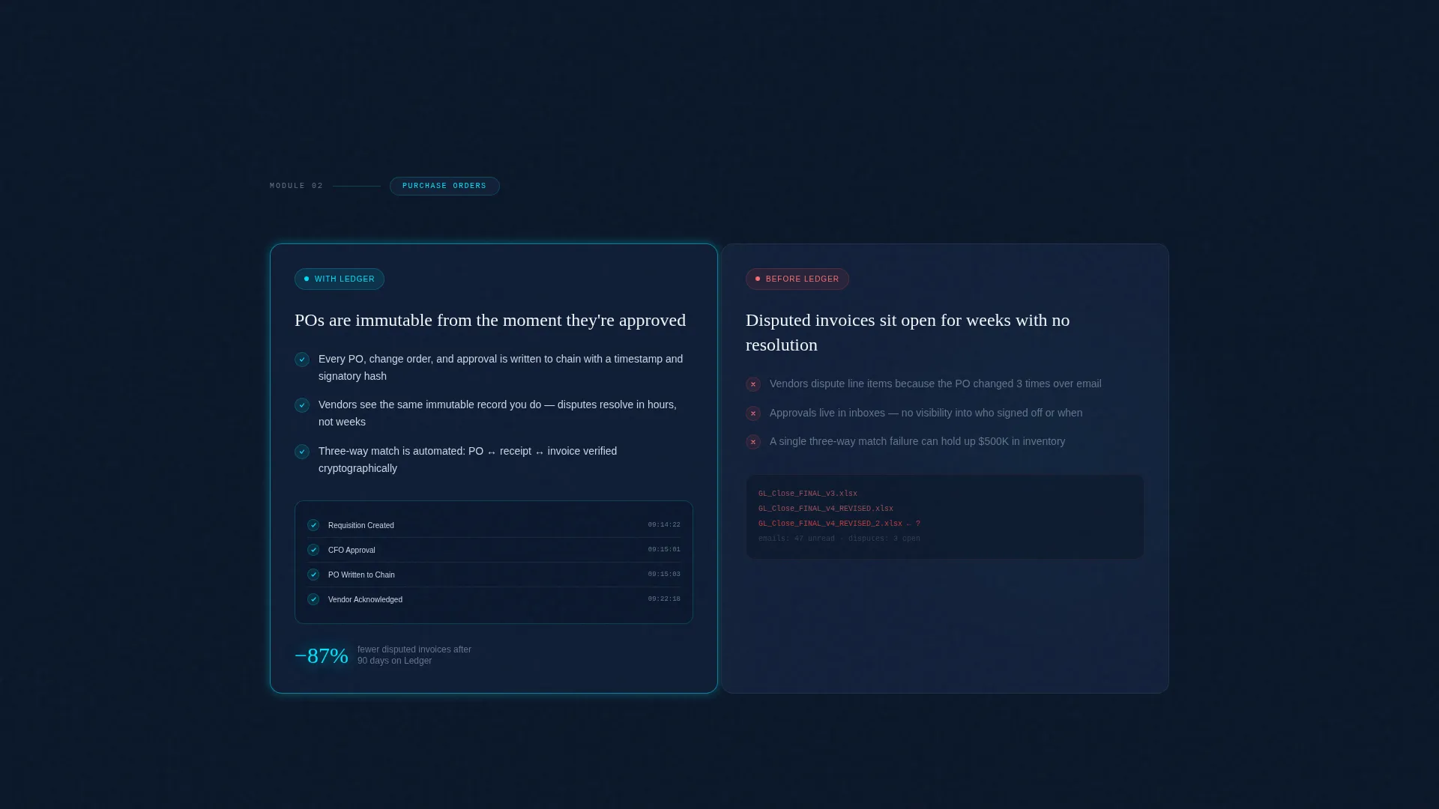Click the 'PO Written to Chain' row label
1439x809 pixels.
361,575
